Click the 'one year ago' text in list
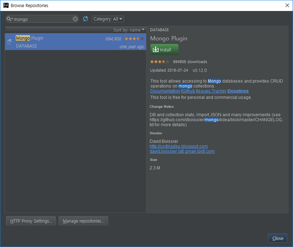Screen dimensions: 293x247 (132, 47)
